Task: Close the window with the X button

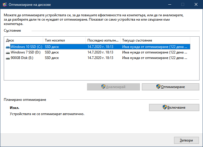Action: pyautogui.click(x=196, y=5)
